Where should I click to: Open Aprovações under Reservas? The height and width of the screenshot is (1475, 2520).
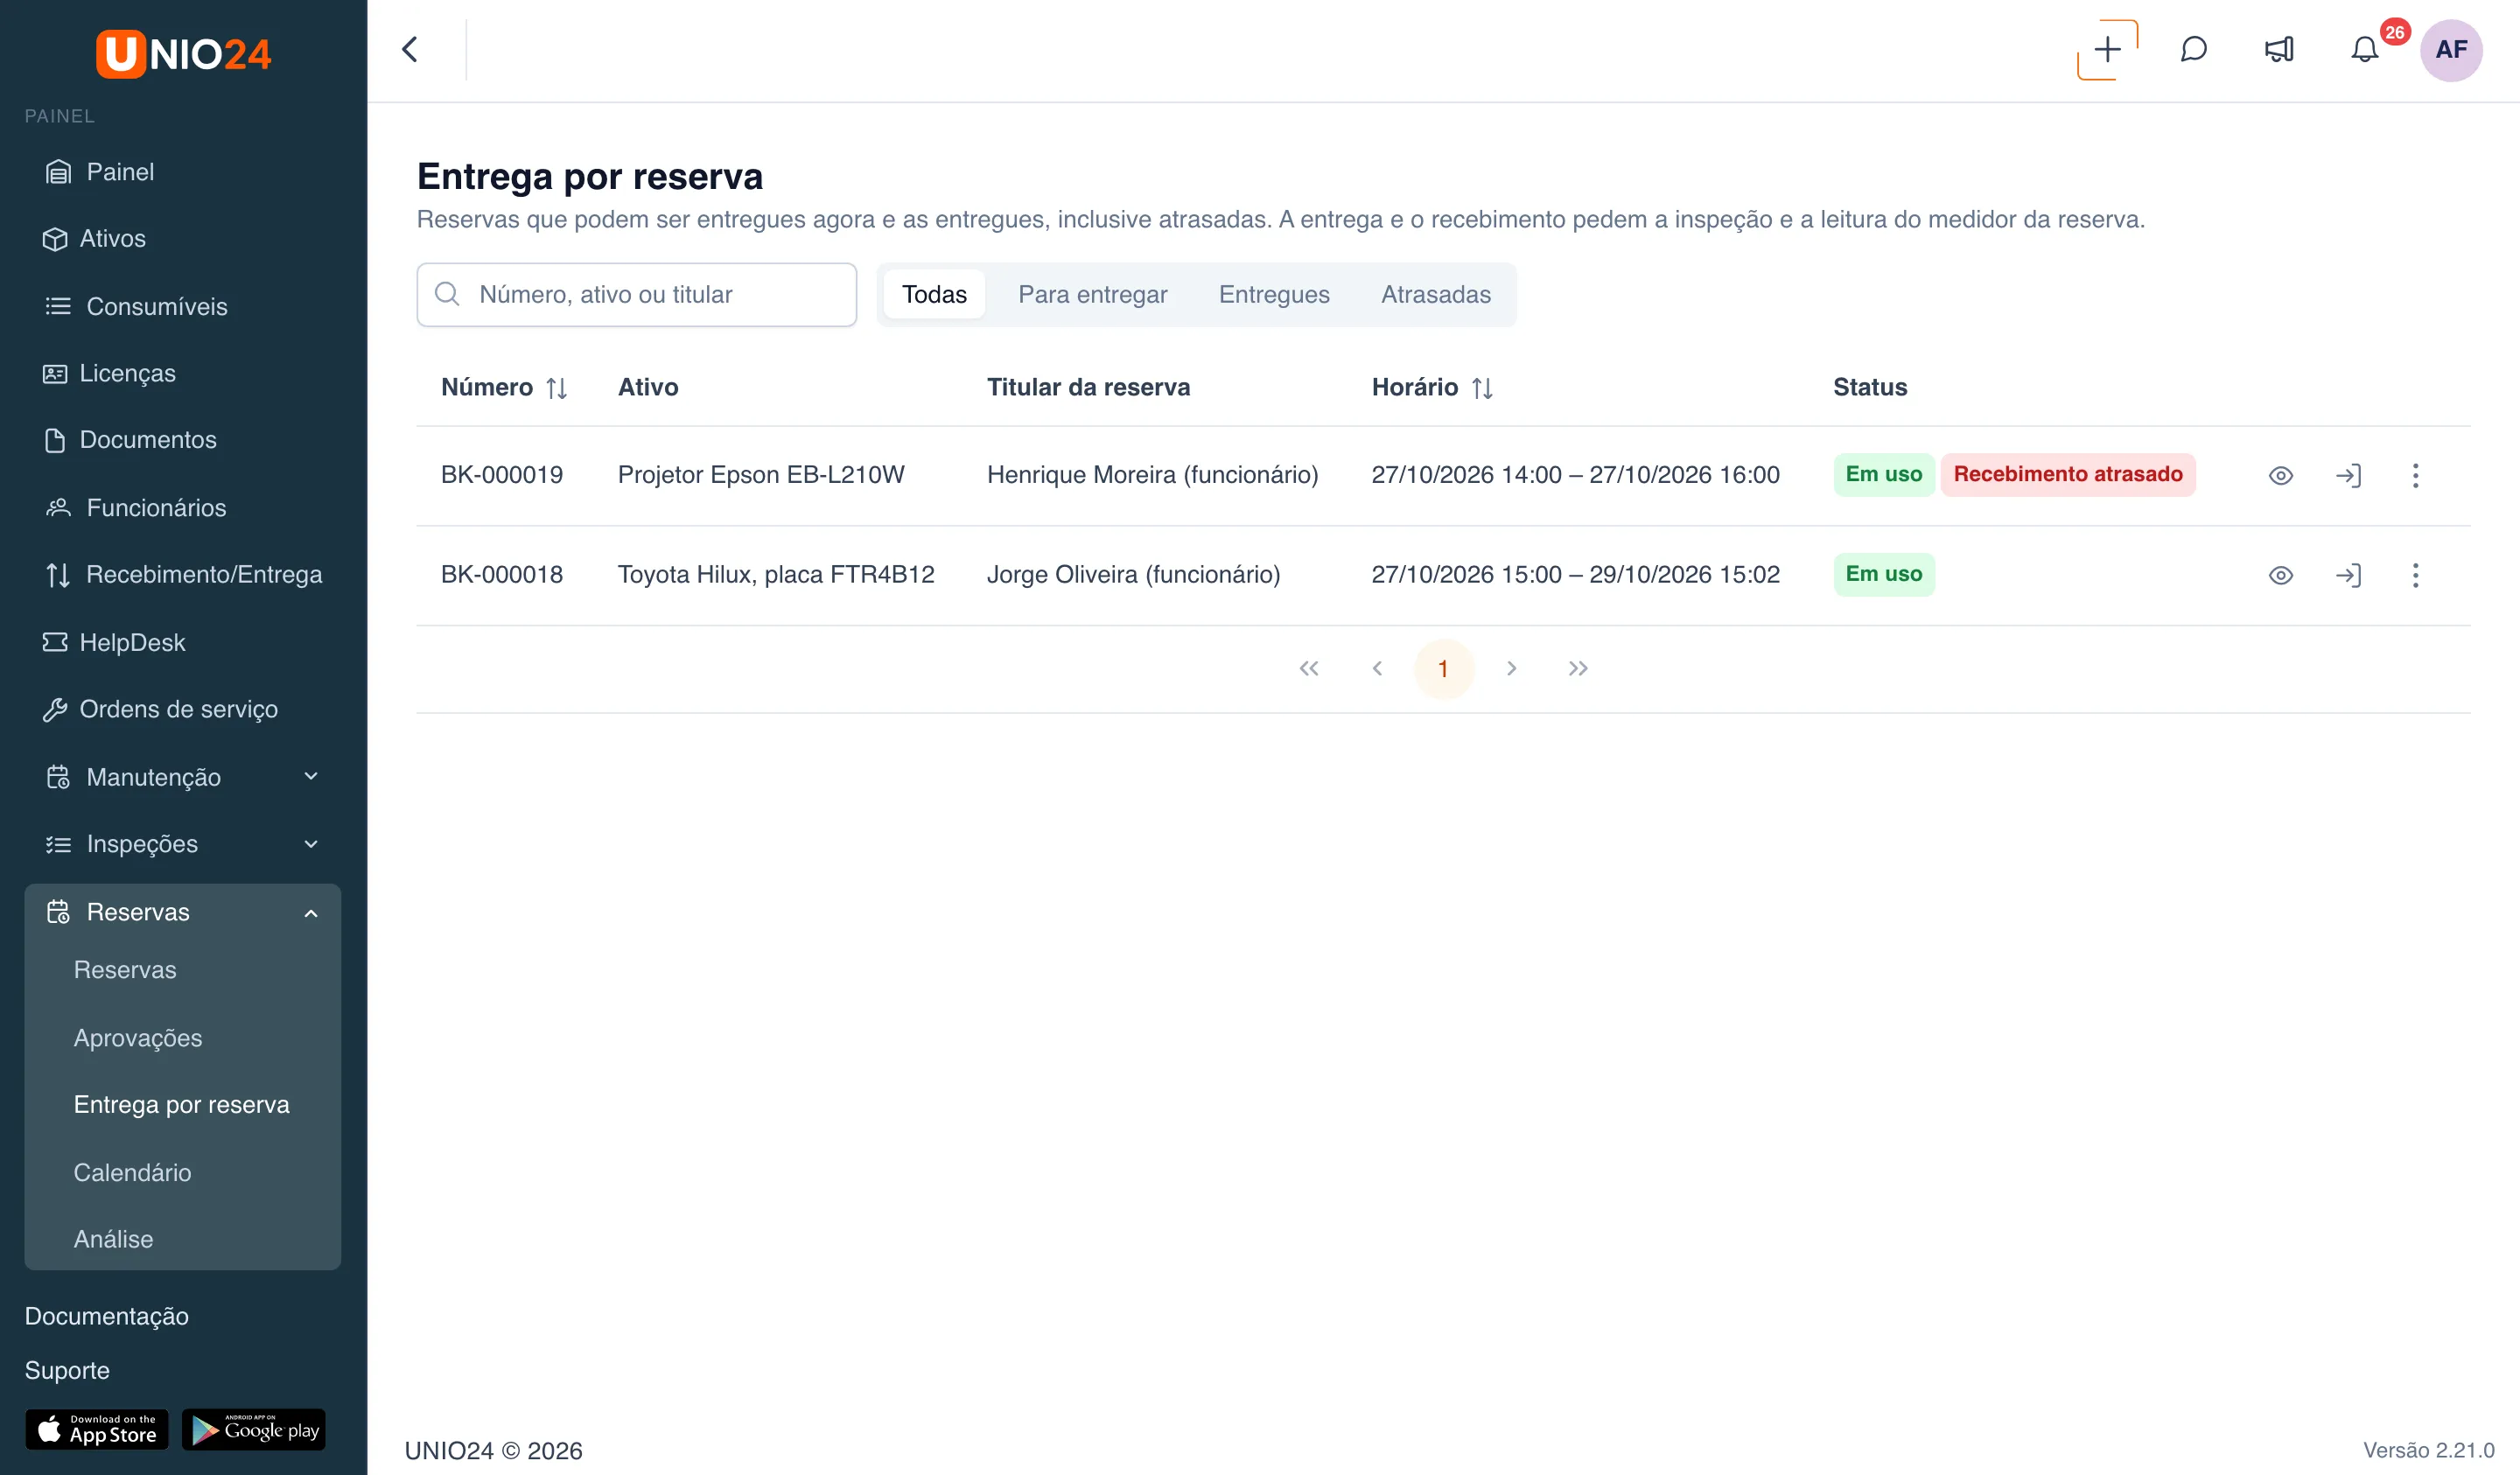point(138,1038)
